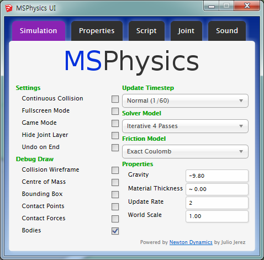Close the MSPhysics UI window
Viewport: 264px width, 260px height.
(247, 6)
